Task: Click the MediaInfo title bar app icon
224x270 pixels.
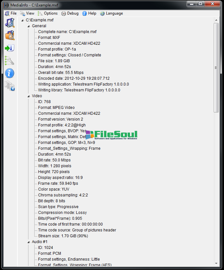Action: click(6, 5)
